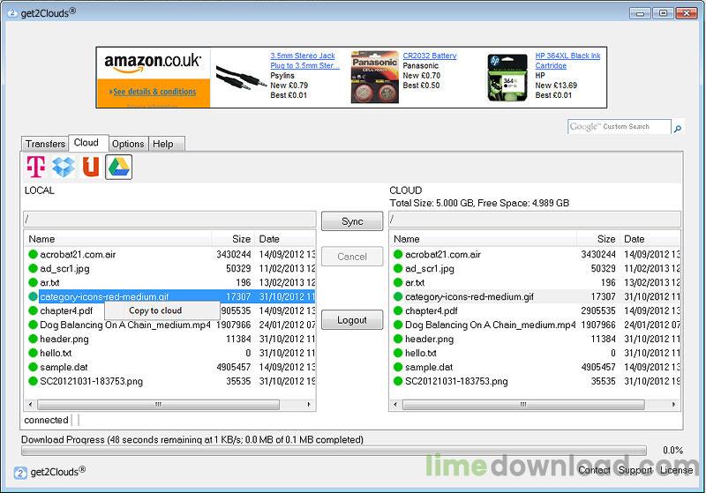Select the Ubuntu One cloud provider icon
This screenshot has height=493, width=706.
(x=91, y=167)
